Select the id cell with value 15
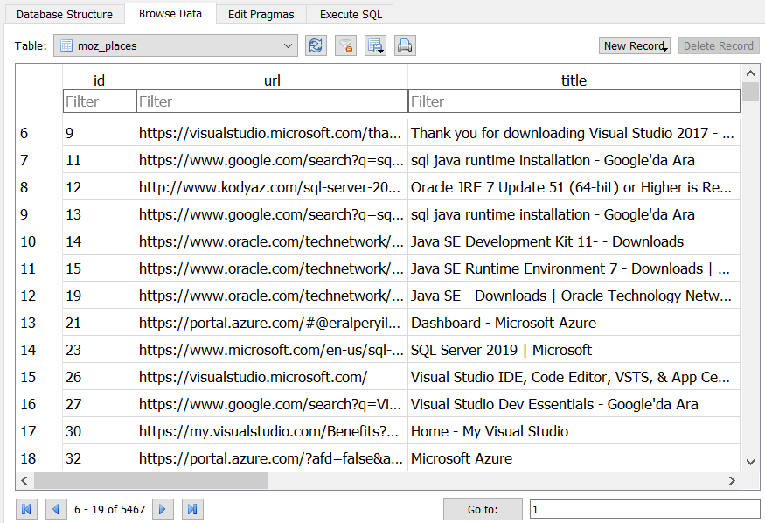Viewport: 765px width, 523px height. [x=100, y=268]
